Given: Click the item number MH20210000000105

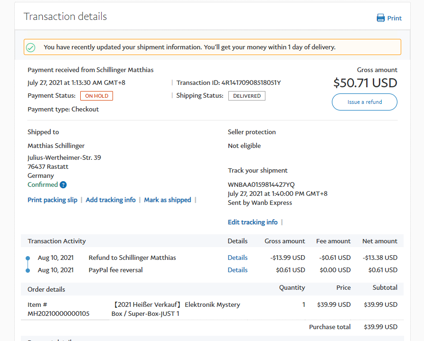Looking at the screenshot, I should (x=58, y=313).
